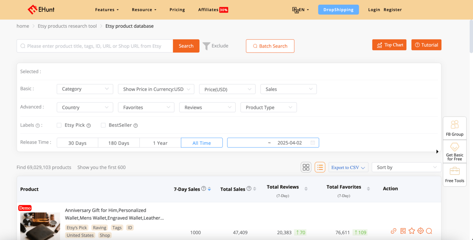This screenshot has height=240, width=473.
Task: Enable the BestSeller checkbox
Action: point(103,125)
